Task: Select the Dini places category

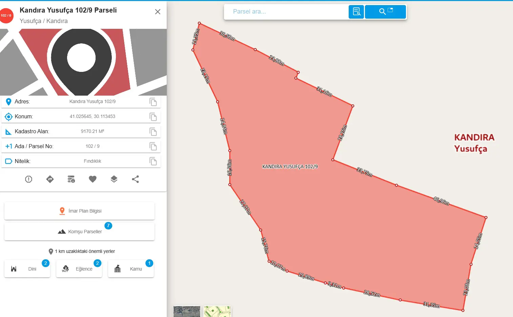Action: point(27,269)
